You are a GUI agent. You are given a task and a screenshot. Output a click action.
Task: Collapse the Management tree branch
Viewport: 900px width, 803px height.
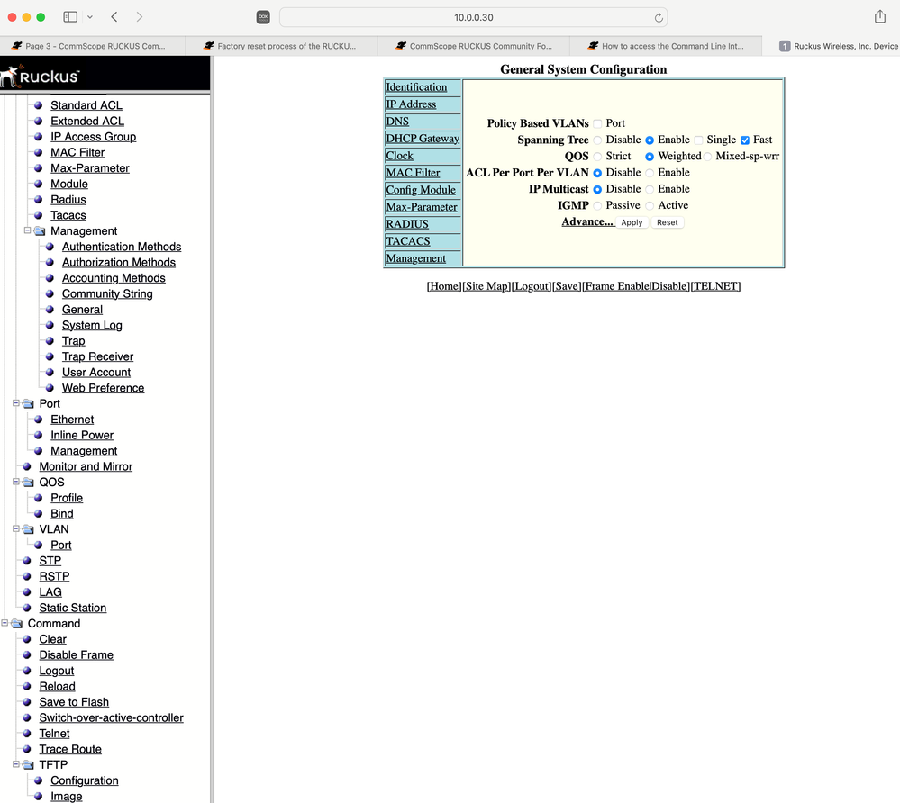(x=26, y=230)
